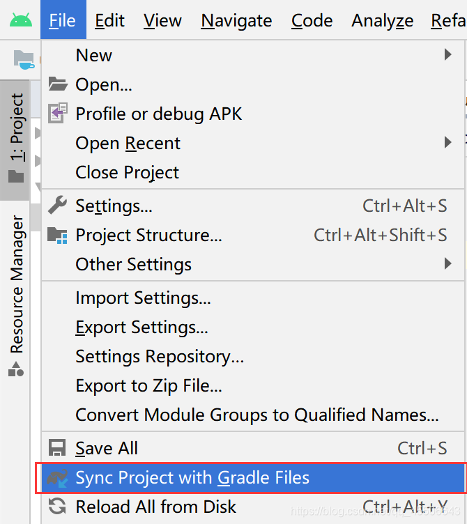Choose Open Recent entry
Viewport: 467px width, 524px height.
click(253, 143)
